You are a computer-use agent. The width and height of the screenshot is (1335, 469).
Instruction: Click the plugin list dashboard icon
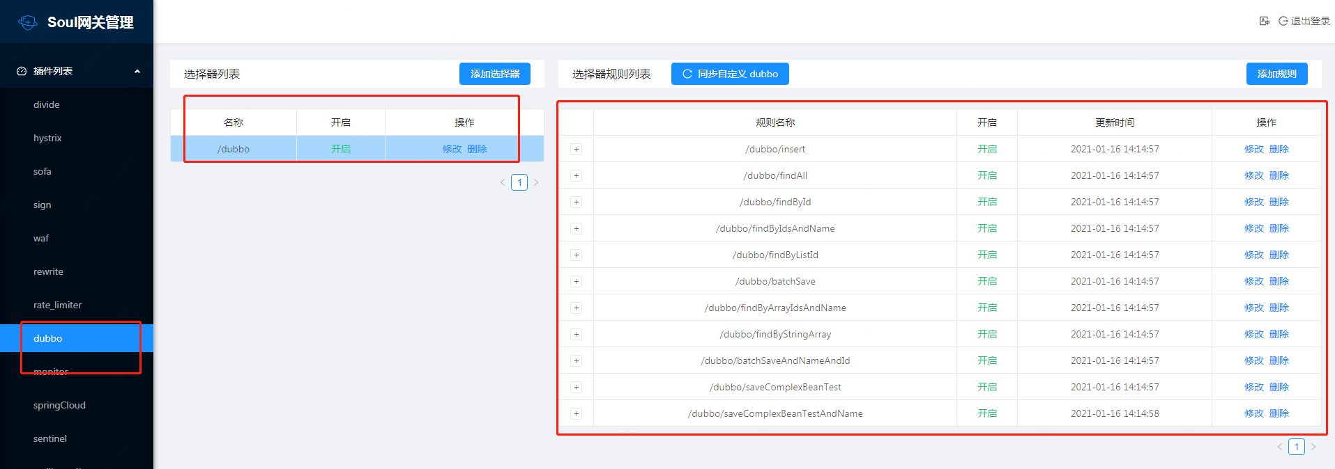point(22,71)
